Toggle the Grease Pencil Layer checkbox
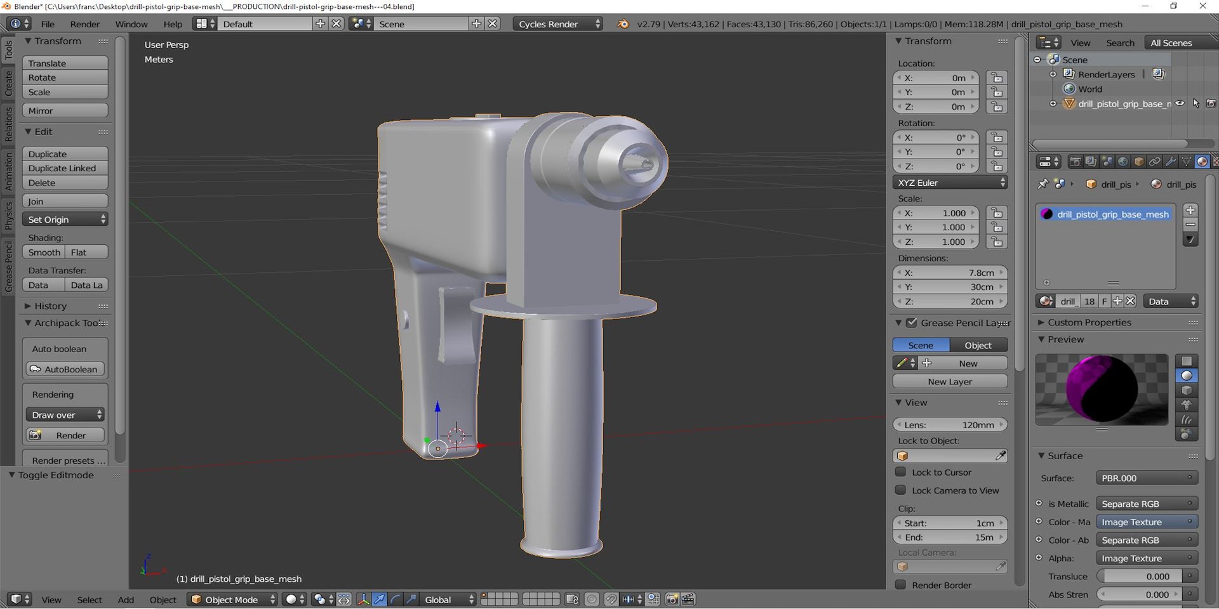Viewport: 1219px width, 609px height. 912,323
